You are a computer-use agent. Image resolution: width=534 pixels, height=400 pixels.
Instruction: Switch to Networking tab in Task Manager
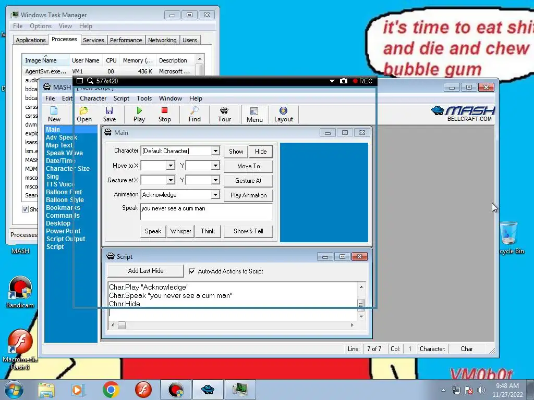(162, 40)
